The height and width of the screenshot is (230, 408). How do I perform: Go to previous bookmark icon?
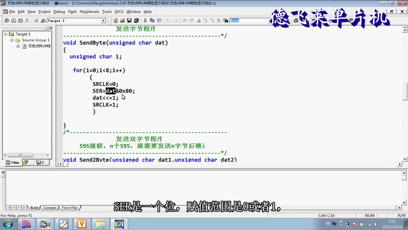pyautogui.click(x=212, y=20)
